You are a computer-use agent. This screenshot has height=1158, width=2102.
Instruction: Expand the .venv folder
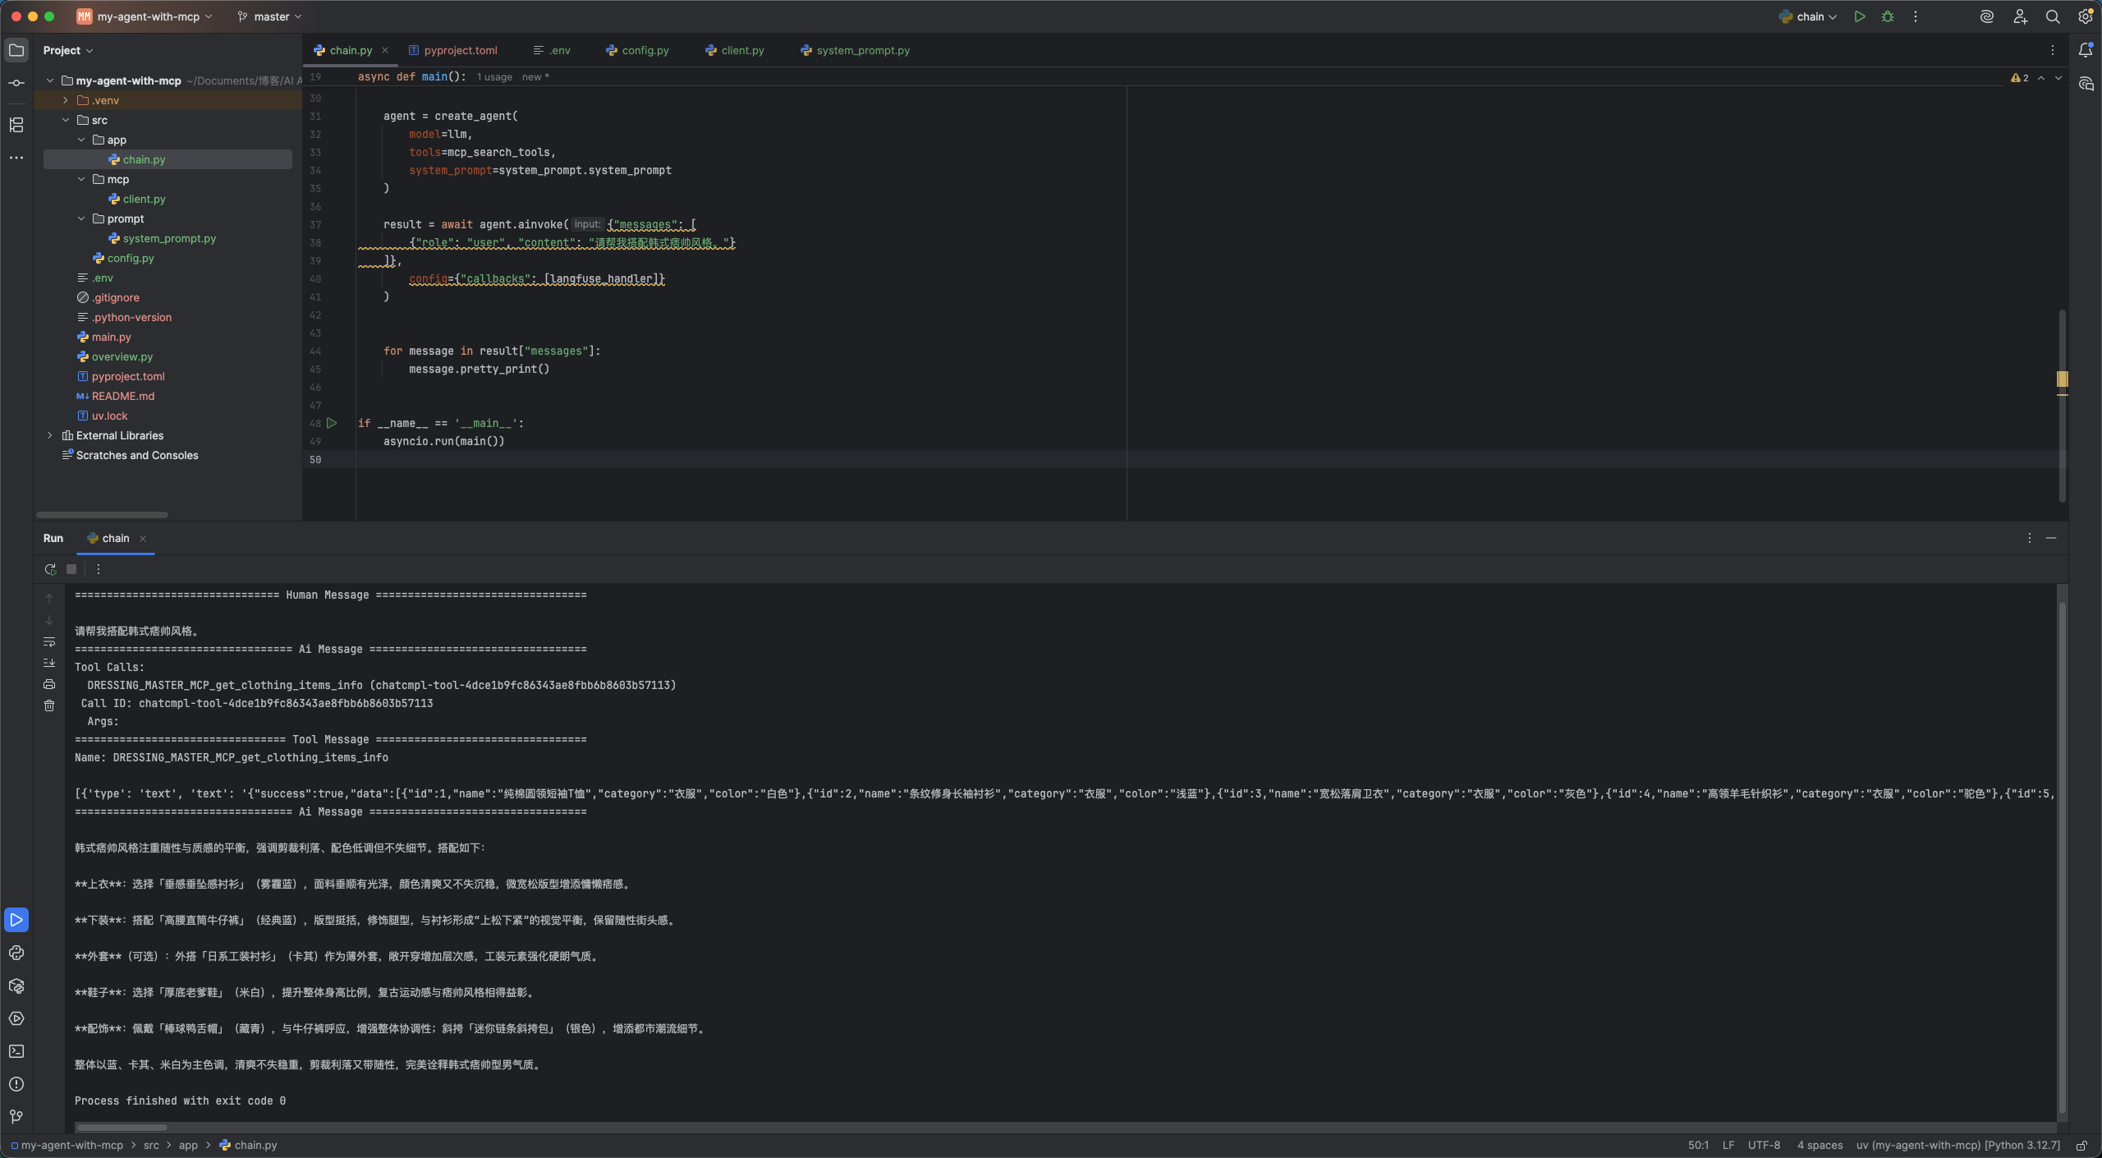[x=64, y=99]
